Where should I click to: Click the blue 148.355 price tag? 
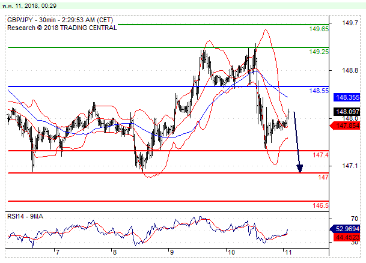(347, 97)
